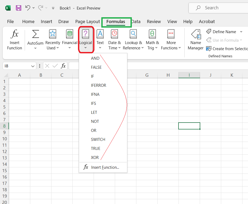Open the Undo history dropdown arrow
Viewport: 248px width, 204px height.
33,8
